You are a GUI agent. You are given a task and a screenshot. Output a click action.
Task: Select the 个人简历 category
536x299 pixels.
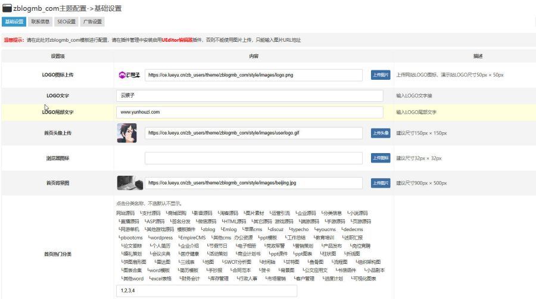161,246
